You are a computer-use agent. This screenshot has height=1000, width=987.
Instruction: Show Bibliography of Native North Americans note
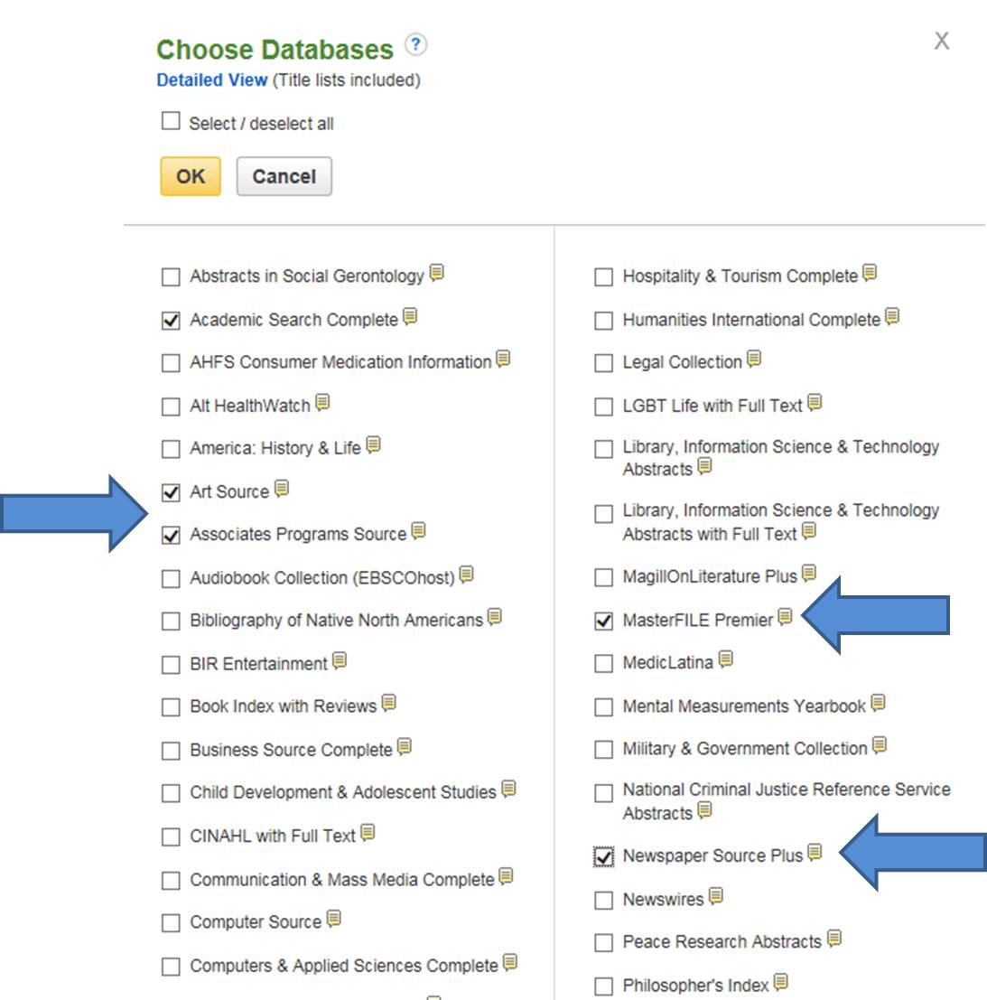(x=495, y=617)
